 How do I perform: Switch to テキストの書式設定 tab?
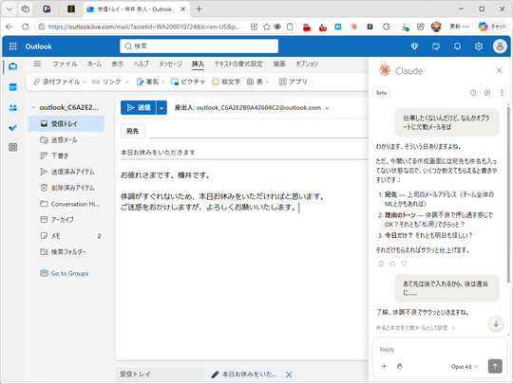[238, 64]
